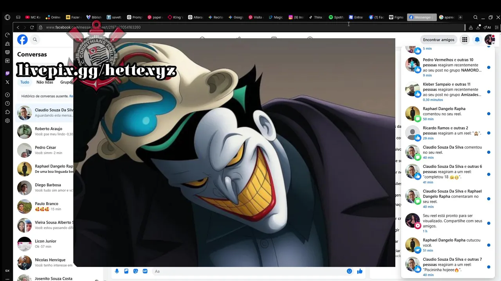Open X (Twitter) in the Opera sidebar

point(7,82)
